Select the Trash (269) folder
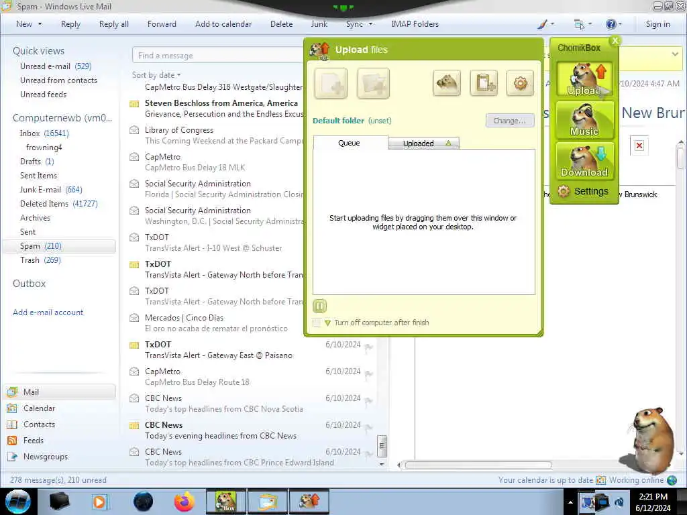This screenshot has width=687, height=515. (x=40, y=260)
